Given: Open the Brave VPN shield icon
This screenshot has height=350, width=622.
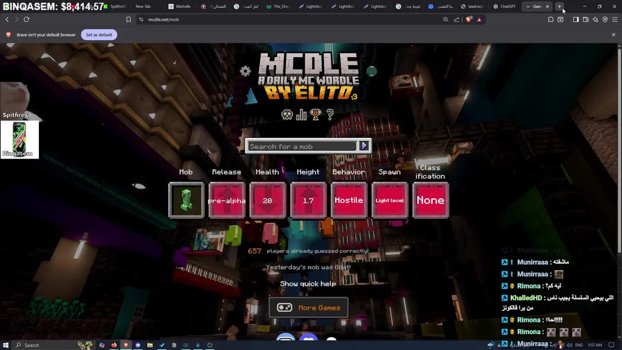Looking at the screenshot, I should pos(605,19).
